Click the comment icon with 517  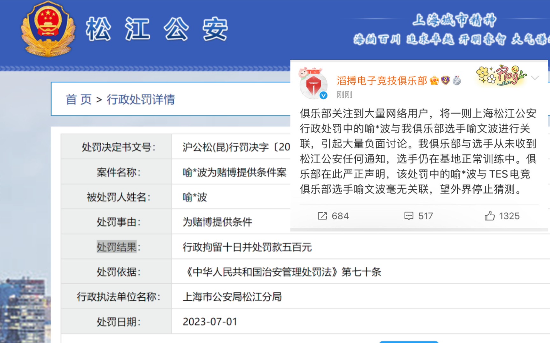click(409, 216)
